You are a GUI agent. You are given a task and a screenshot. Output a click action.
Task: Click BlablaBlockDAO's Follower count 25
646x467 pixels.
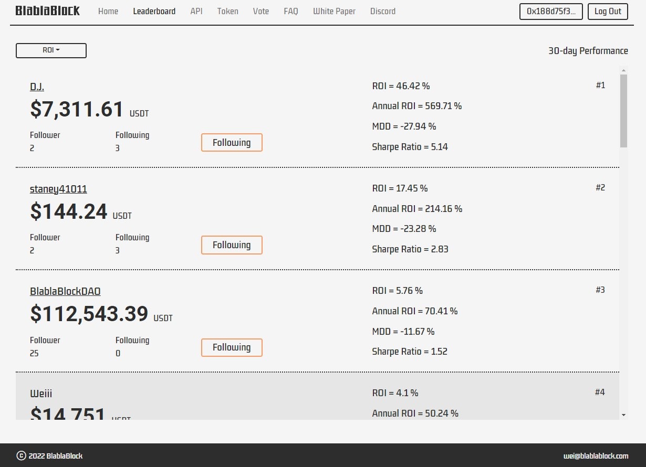tap(34, 353)
